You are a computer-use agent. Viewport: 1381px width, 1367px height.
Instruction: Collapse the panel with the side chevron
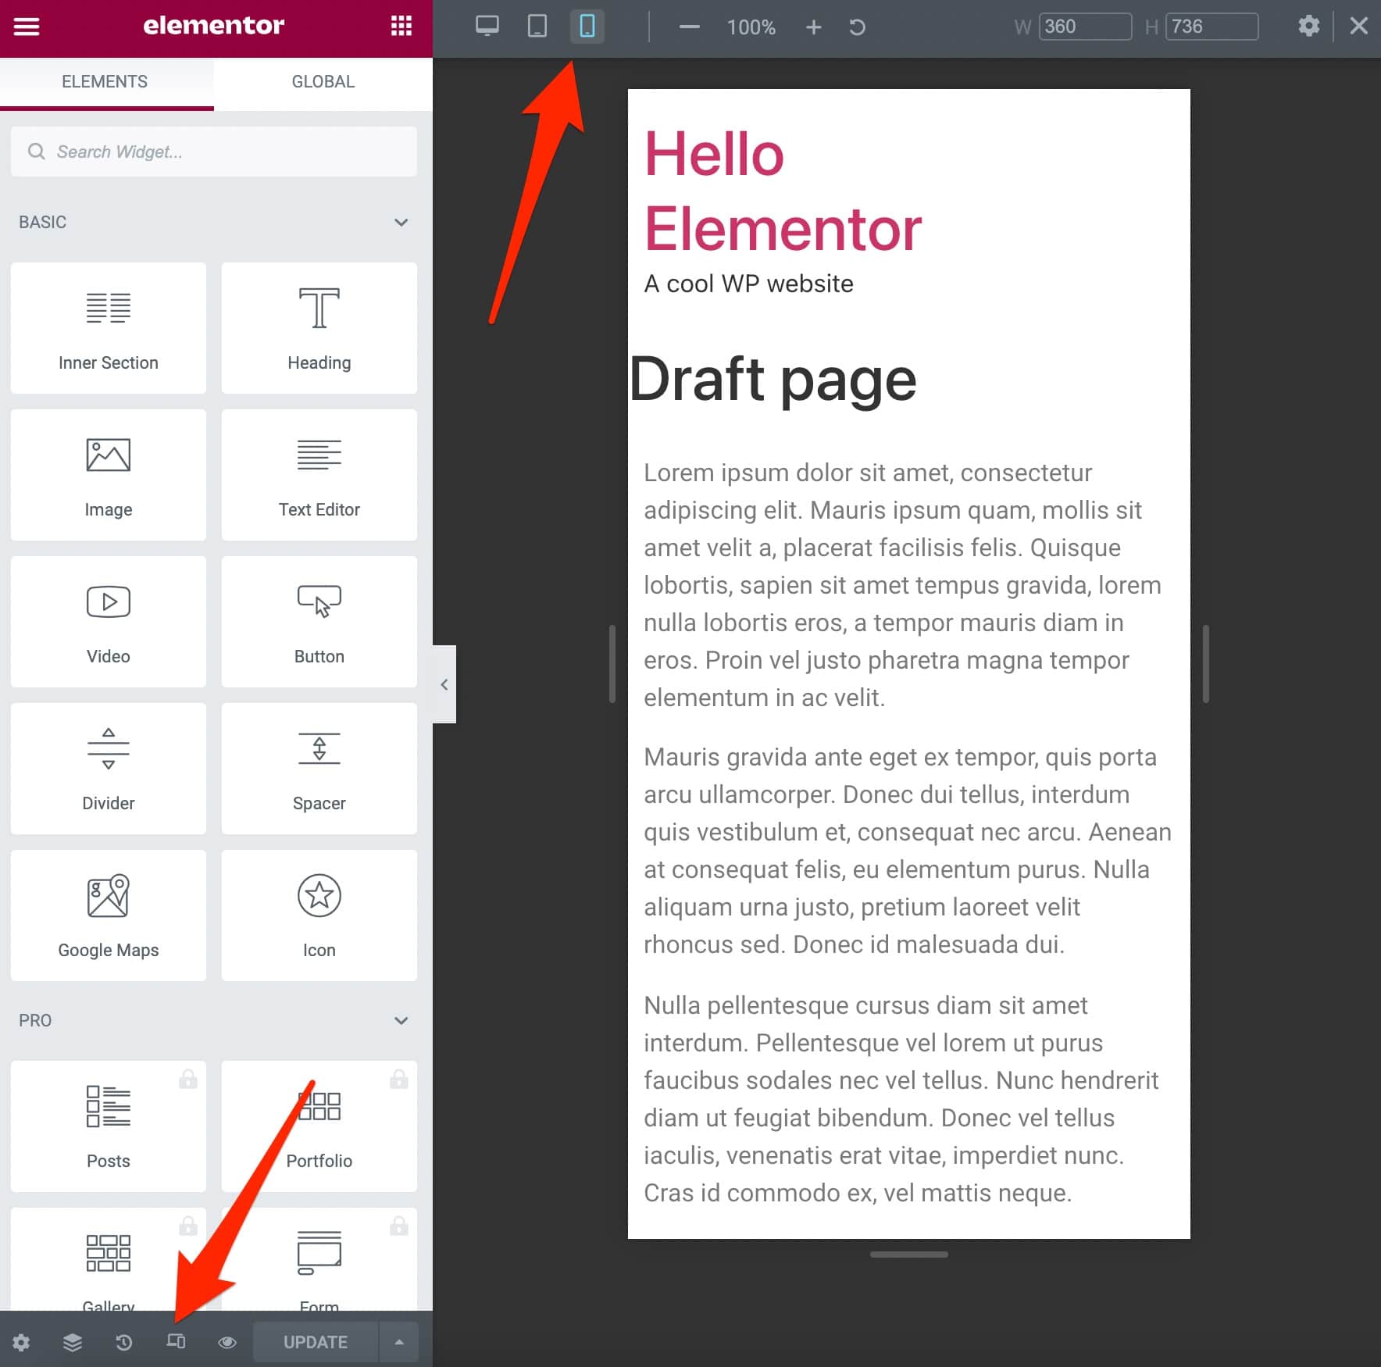[x=443, y=684]
